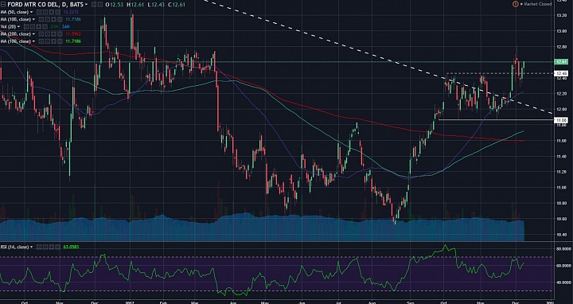
Task: Click the Market Closed status label
Action: pos(537,4)
